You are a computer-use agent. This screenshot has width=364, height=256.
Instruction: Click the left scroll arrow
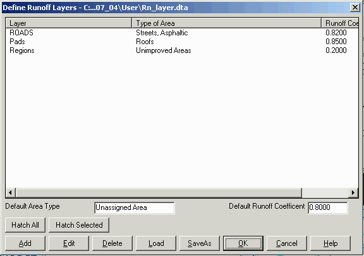(11, 192)
